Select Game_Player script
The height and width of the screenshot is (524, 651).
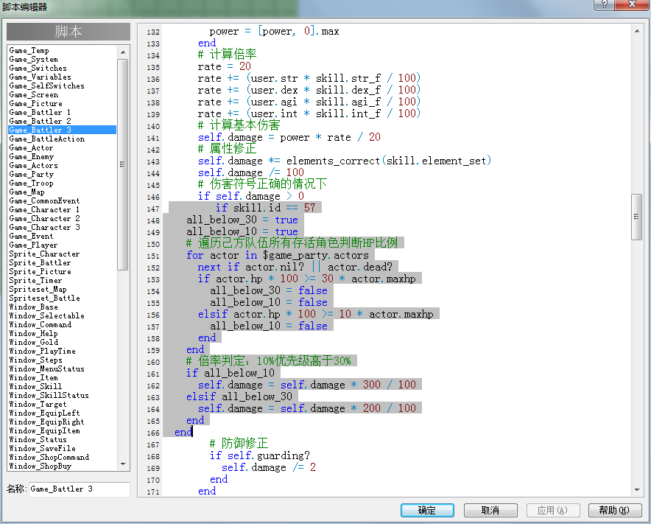pyautogui.click(x=63, y=245)
